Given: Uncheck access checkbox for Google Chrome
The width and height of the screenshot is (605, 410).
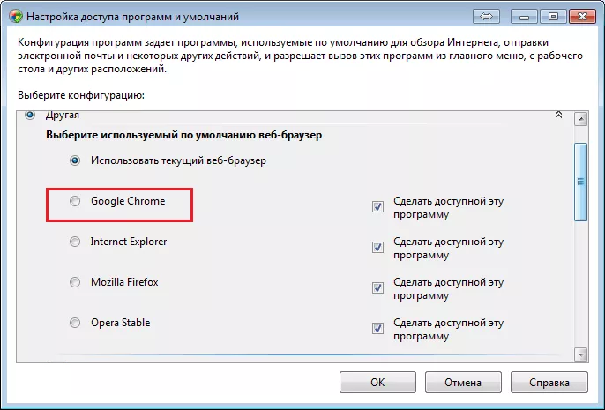Looking at the screenshot, I should tap(377, 206).
